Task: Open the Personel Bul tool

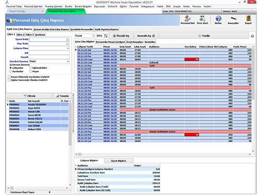Action: pyautogui.click(x=188, y=20)
